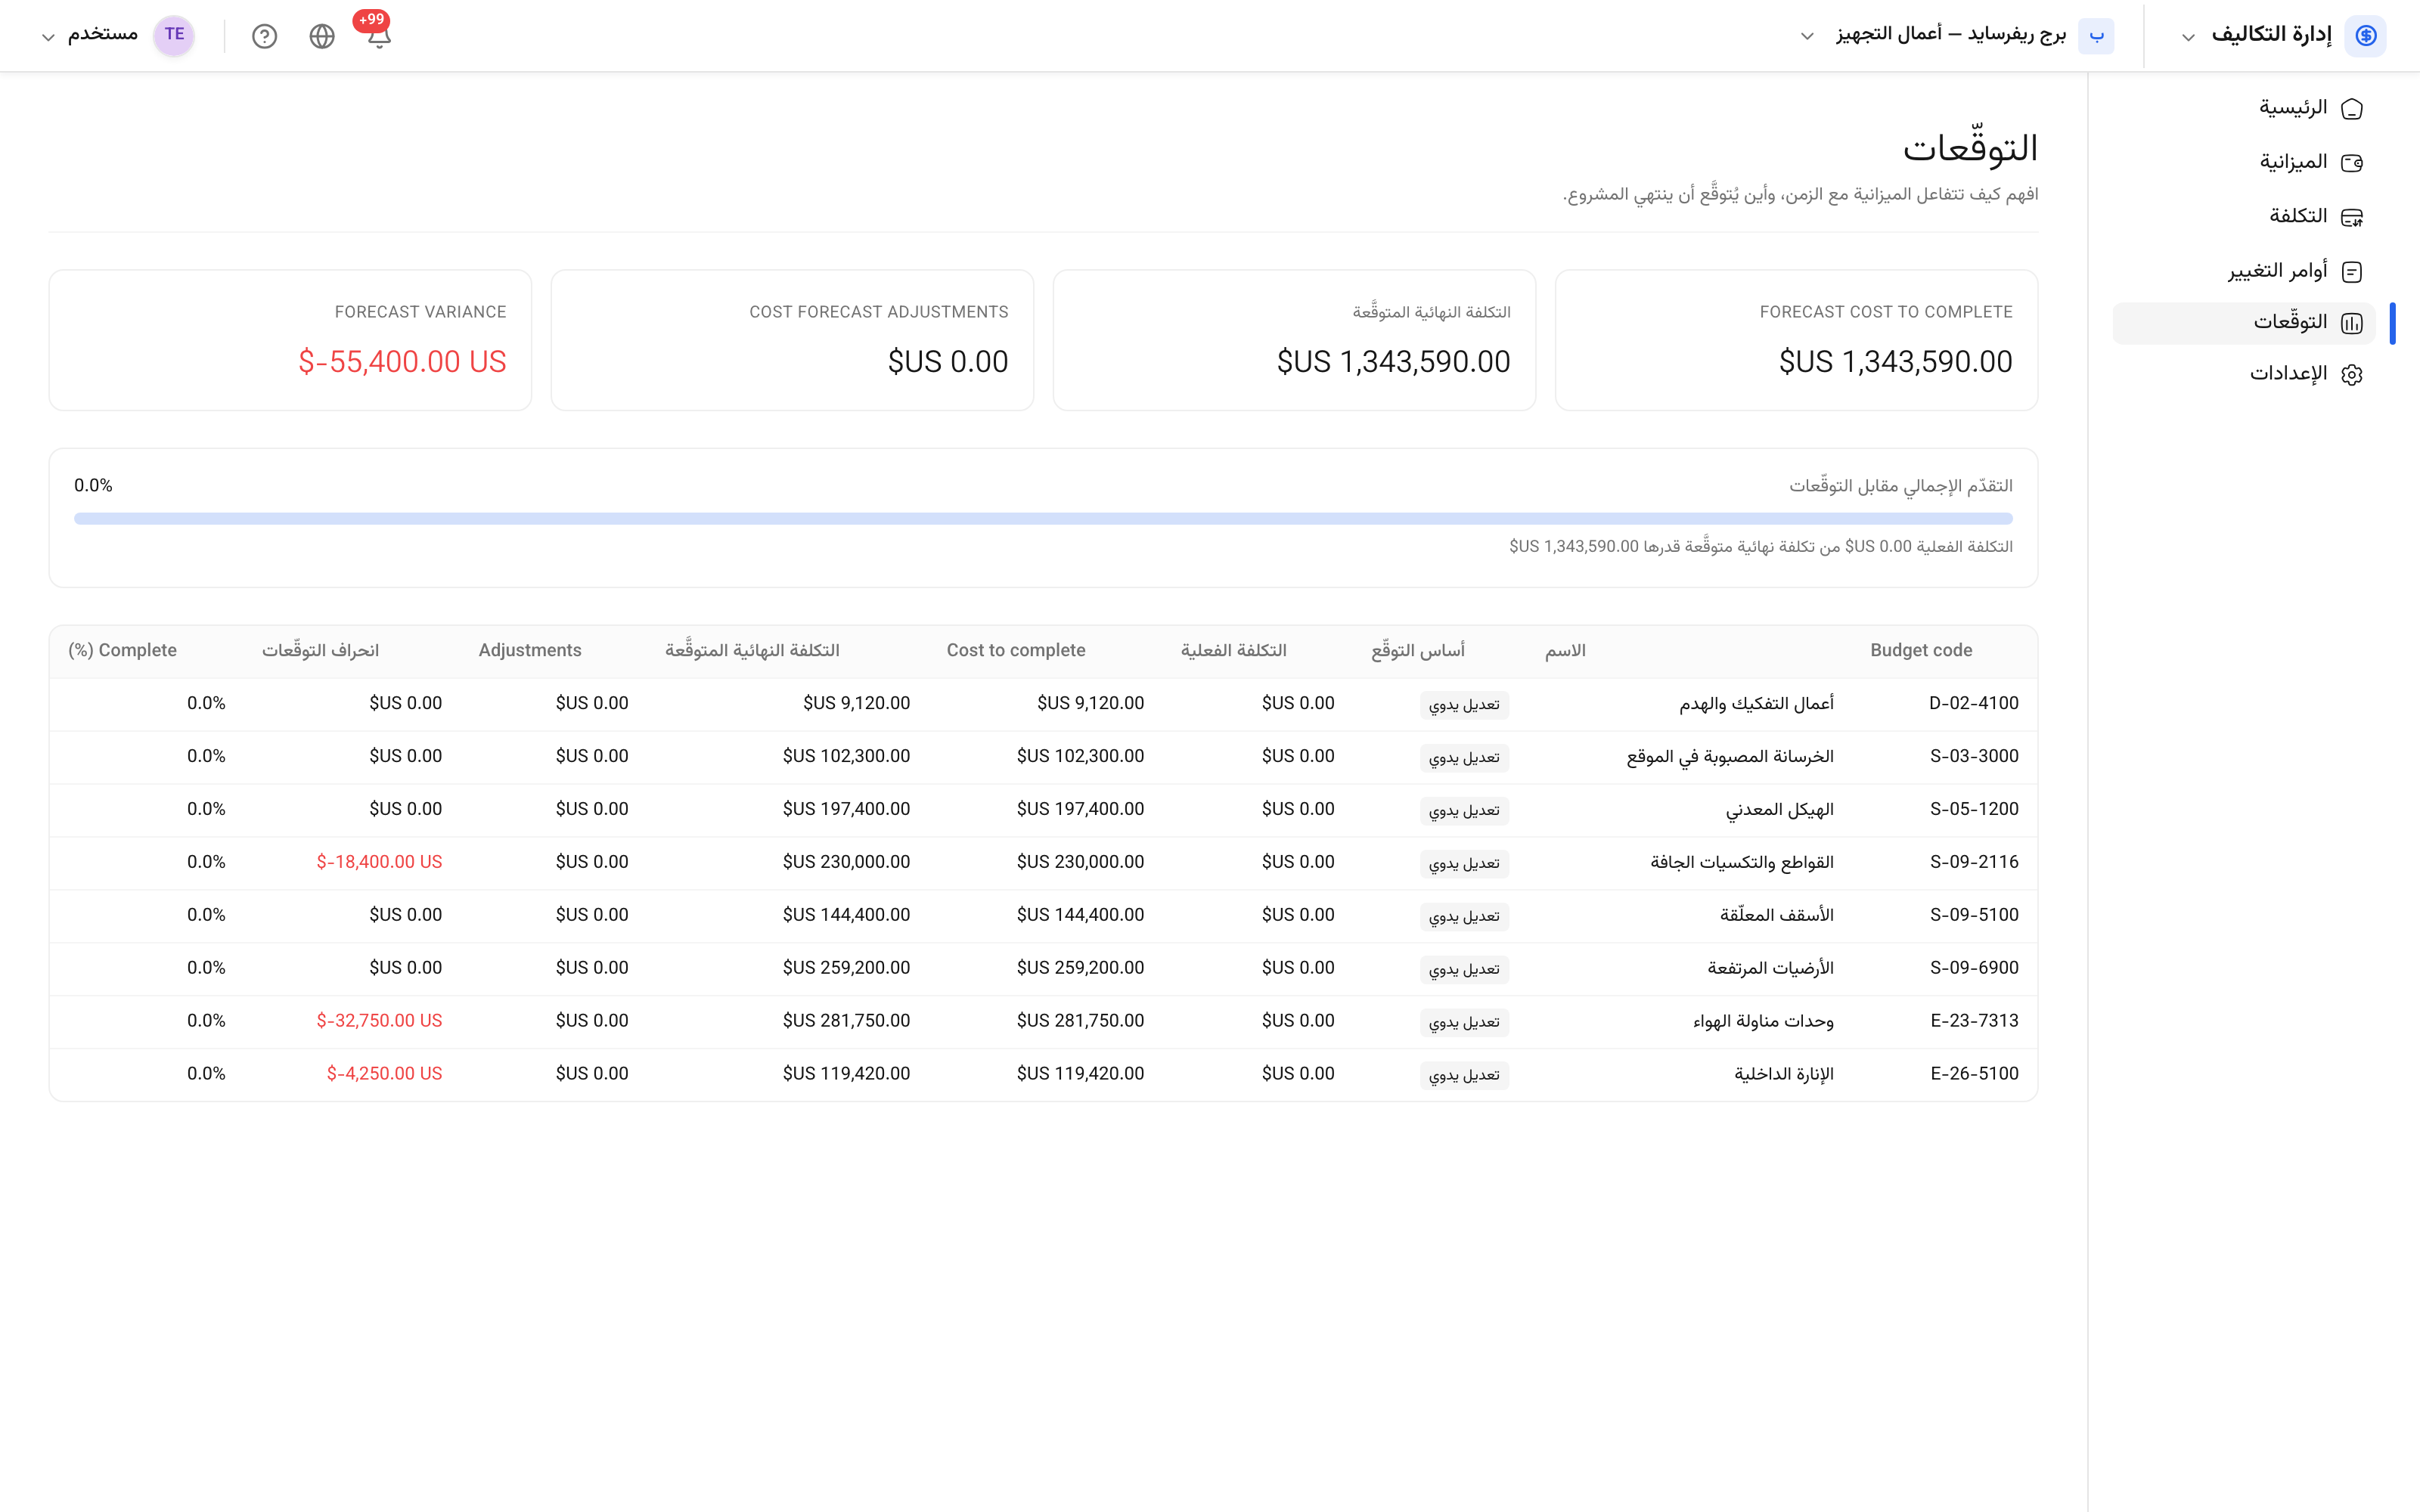Viewport: 2420px width, 1512px height.
Task: Click the cost icon beside التكلفة
Action: tap(2352, 217)
